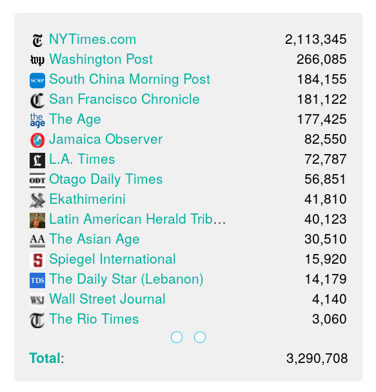
Task: Click the blue TDS Daily Star icon
Action: coord(37,280)
